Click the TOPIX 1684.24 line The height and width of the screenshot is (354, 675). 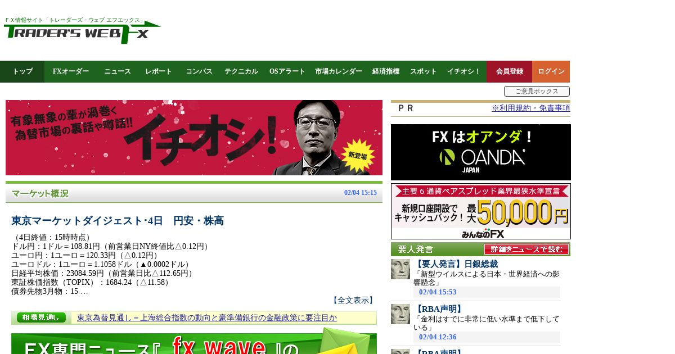pyautogui.click(x=92, y=282)
